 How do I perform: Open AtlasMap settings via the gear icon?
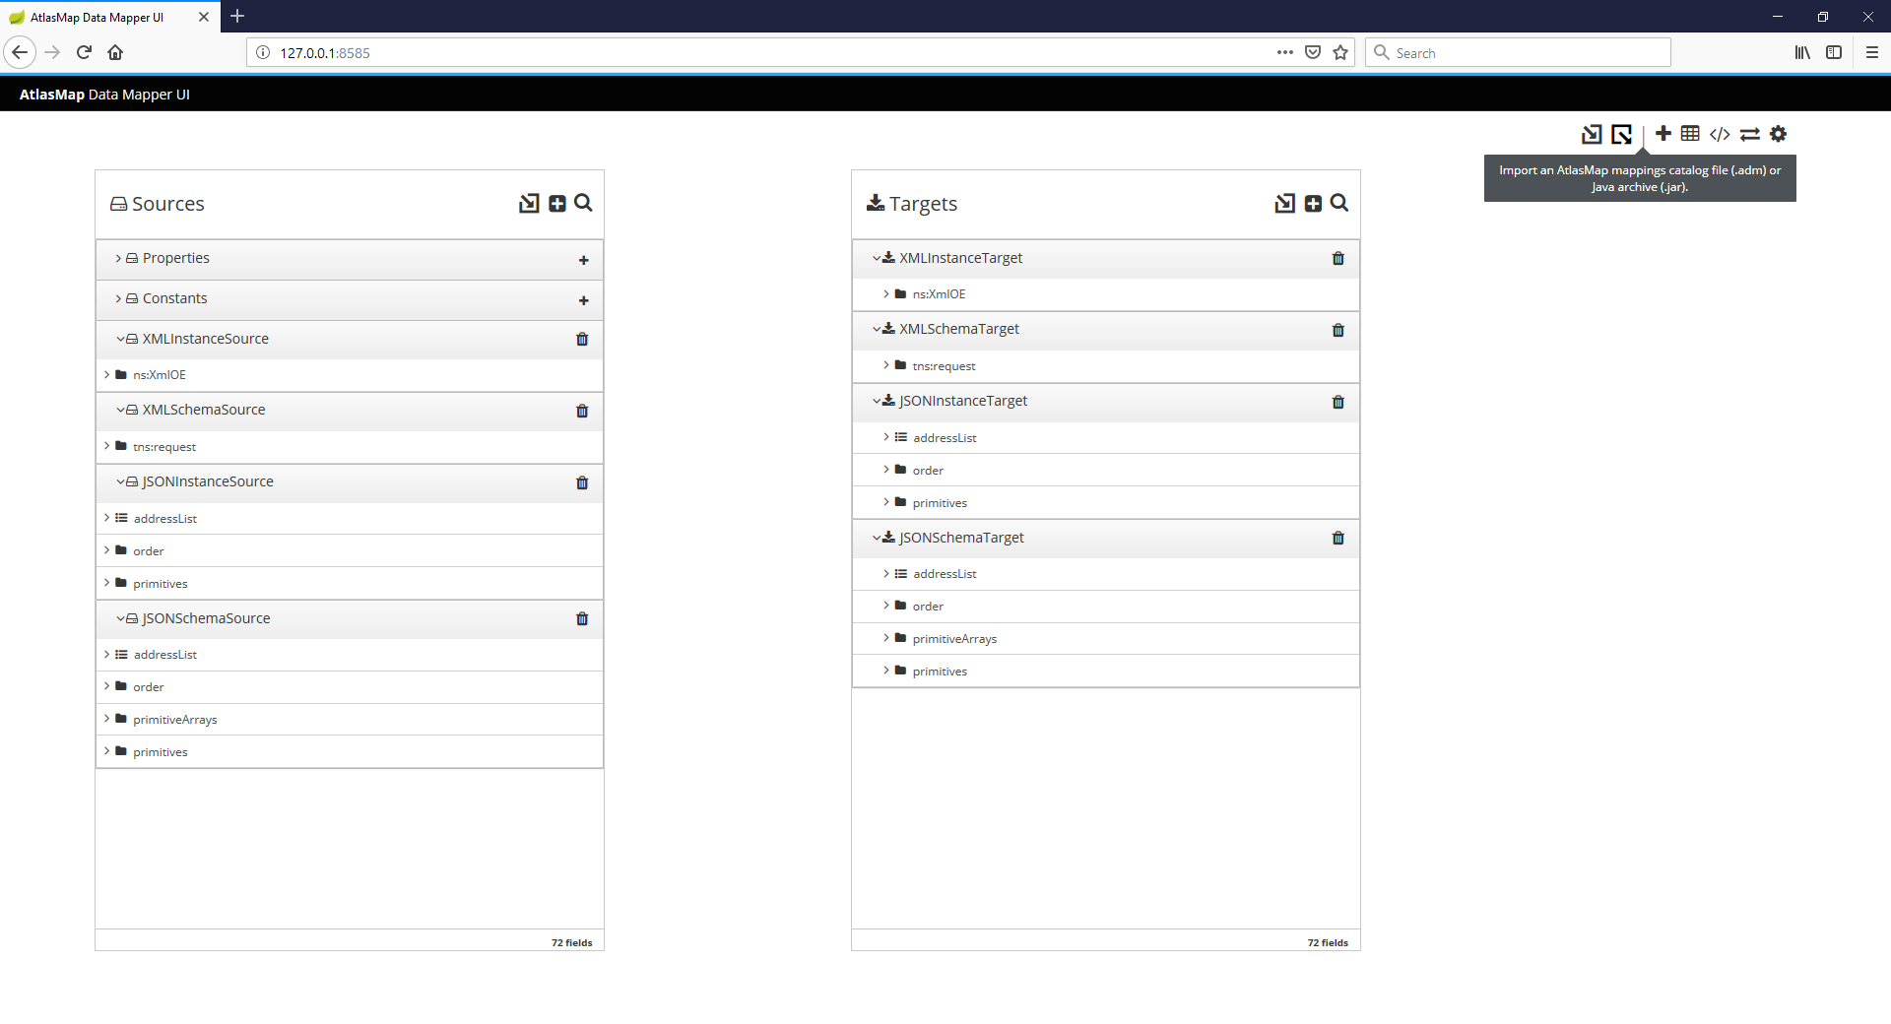(1779, 134)
